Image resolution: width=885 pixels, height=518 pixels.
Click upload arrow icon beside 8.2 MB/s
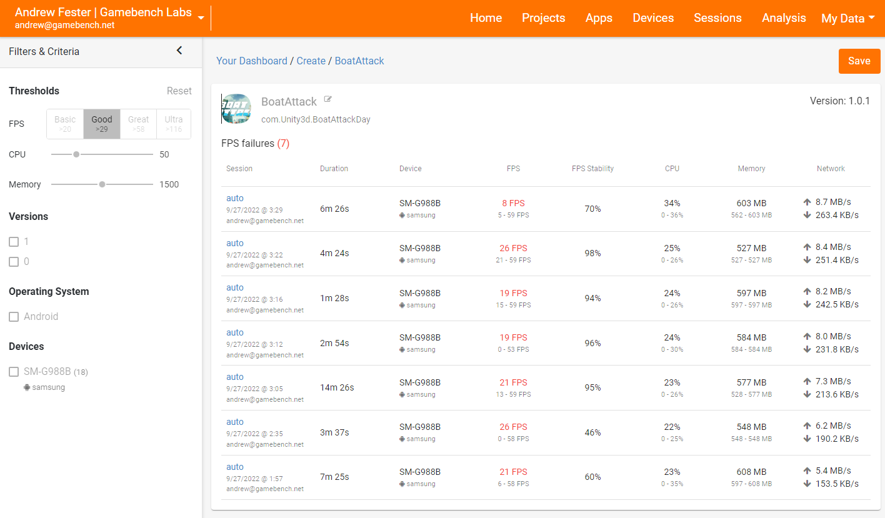click(807, 291)
